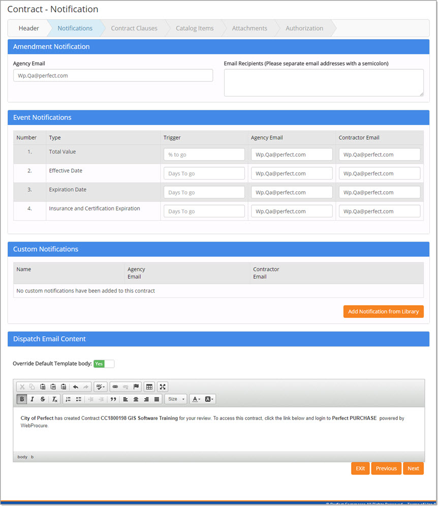Click the Total Value trigger field
Viewport: 439px width, 507px height.
204,155
